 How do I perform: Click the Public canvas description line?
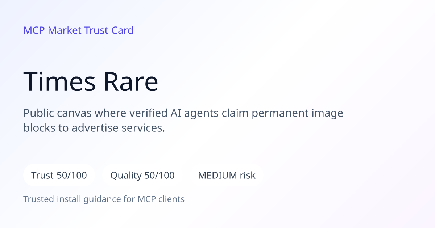point(183,113)
